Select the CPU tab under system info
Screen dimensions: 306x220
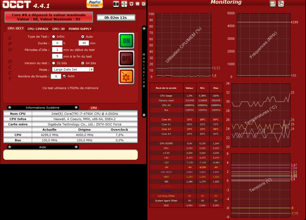(x=94, y=108)
